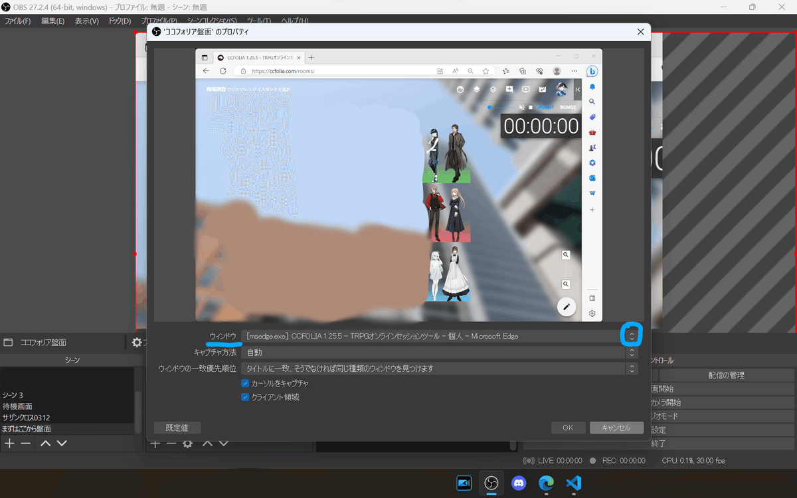
Task: Open the camera app from the taskbar
Action: (464, 483)
